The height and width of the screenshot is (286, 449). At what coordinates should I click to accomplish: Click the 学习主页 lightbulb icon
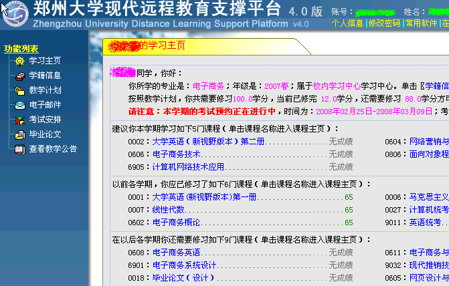pyautogui.click(x=20, y=61)
